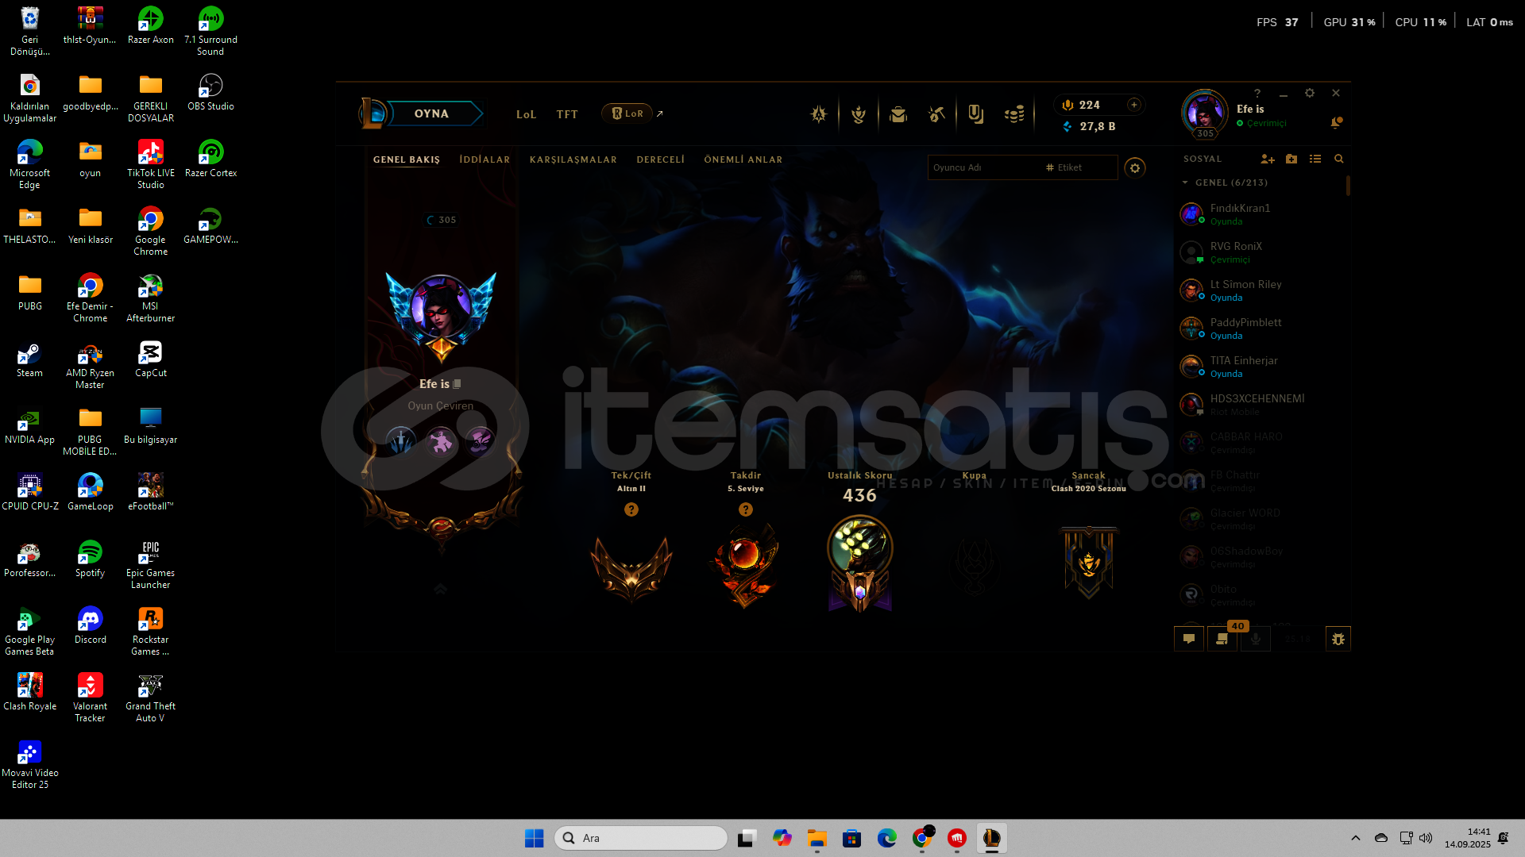Click the first challenge token badge
The height and width of the screenshot is (857, 1525).
point(401,441)
